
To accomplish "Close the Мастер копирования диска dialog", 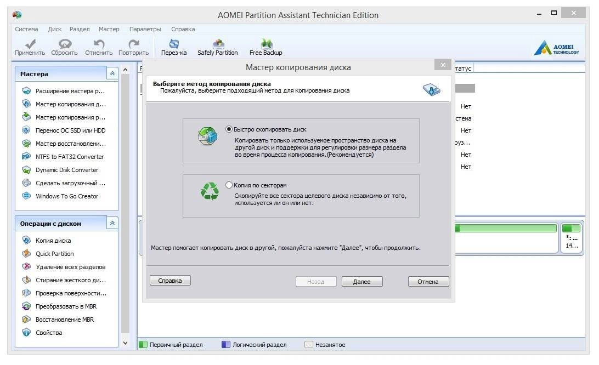I will [x=443, y=65].
